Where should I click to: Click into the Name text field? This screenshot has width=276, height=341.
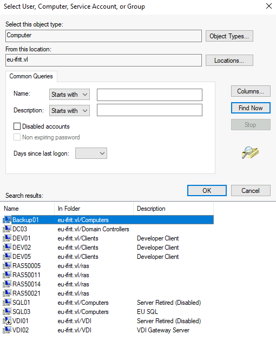(x=149, y=95)
